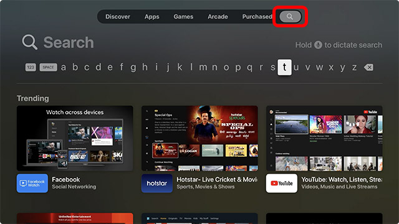Hit the SPACE key
The height and width of the screenshot is (224, 399).
click(48, 67)
